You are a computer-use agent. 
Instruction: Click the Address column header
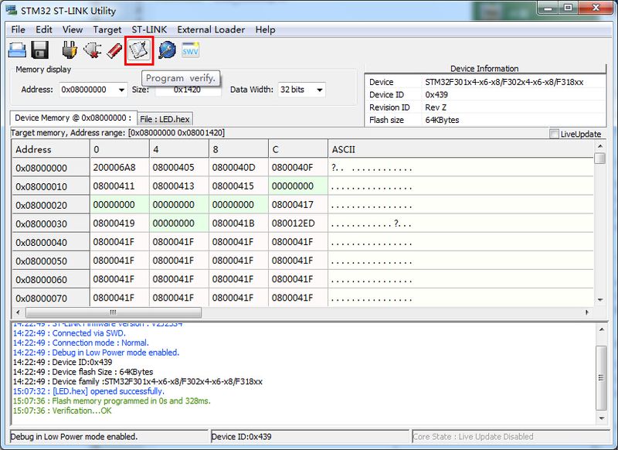point(51,149)
